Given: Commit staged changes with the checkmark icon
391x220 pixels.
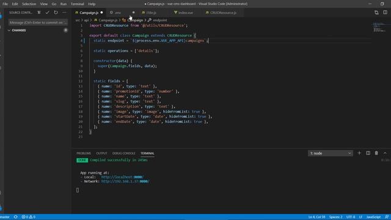Looking at the screenshot, I should [47, 12].
